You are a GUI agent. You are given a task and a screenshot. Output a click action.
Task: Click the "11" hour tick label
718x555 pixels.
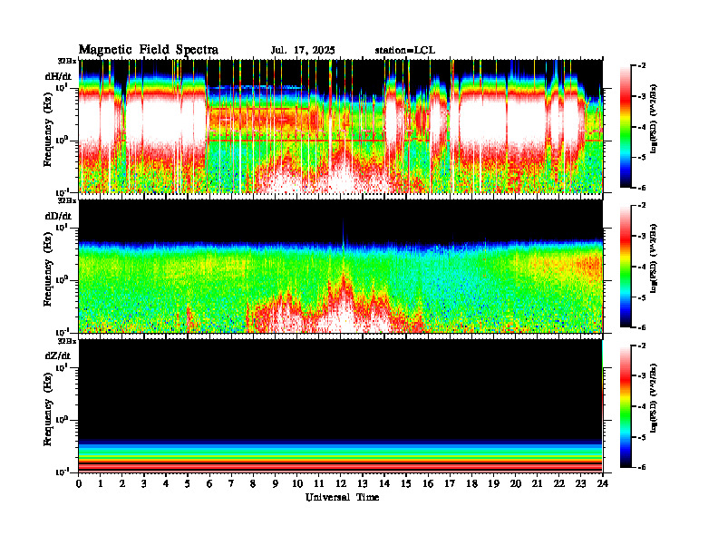(319, 483)
